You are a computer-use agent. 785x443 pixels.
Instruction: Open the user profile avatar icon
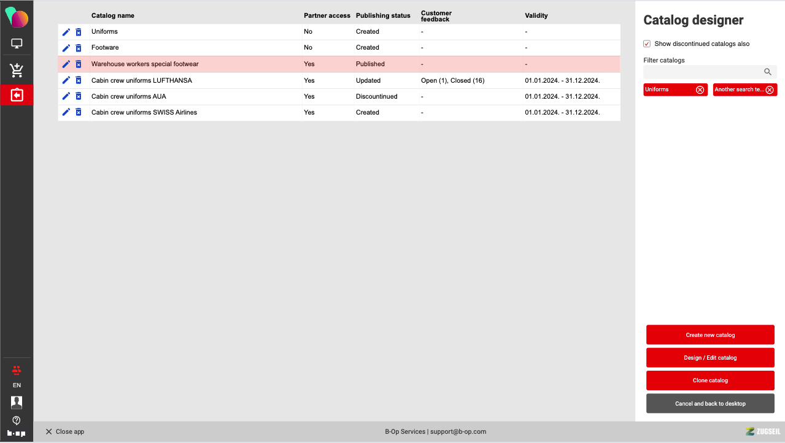click(x=17, y=402)
